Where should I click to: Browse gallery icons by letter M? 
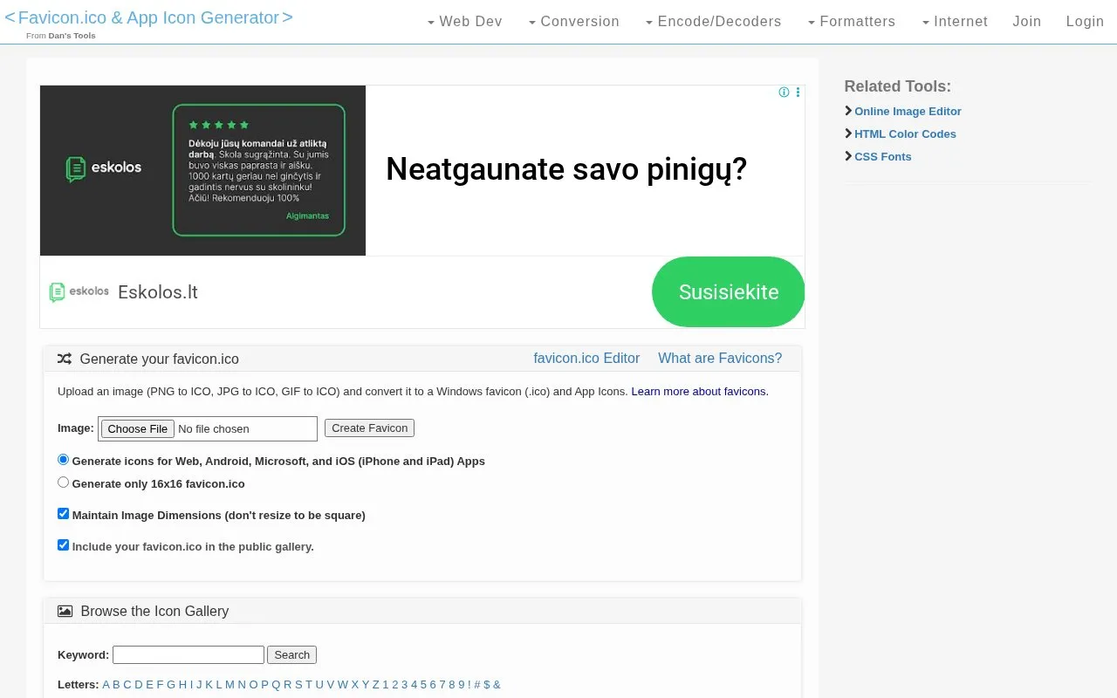point(230,685)
